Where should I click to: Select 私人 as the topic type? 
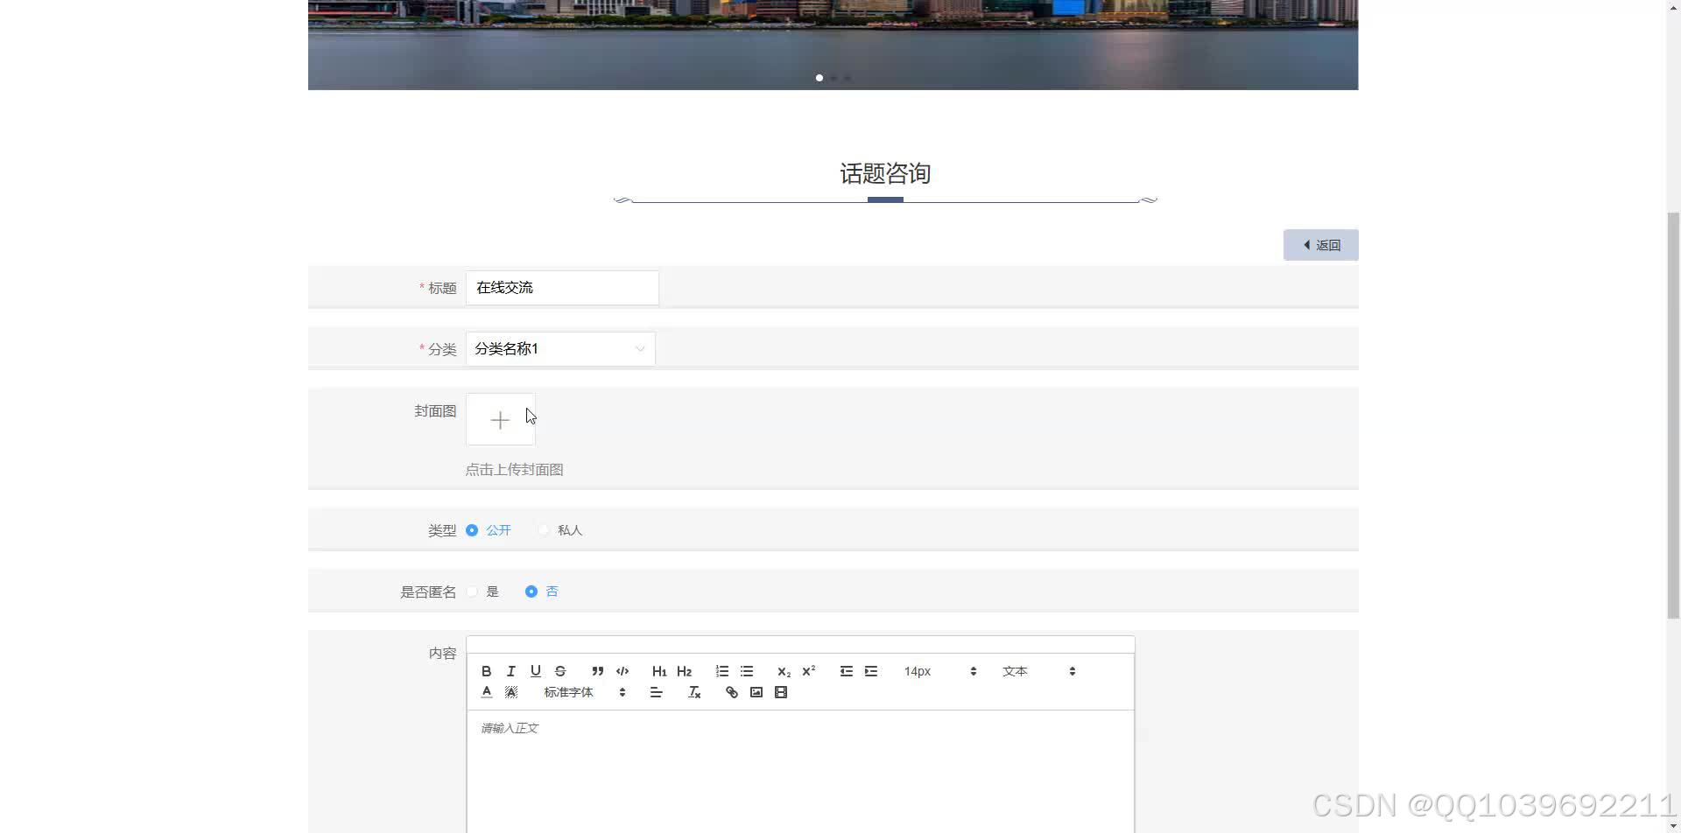point(543,529)
